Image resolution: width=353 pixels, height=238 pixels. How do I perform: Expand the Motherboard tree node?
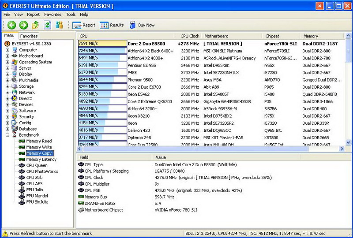[x=8, y=56]
